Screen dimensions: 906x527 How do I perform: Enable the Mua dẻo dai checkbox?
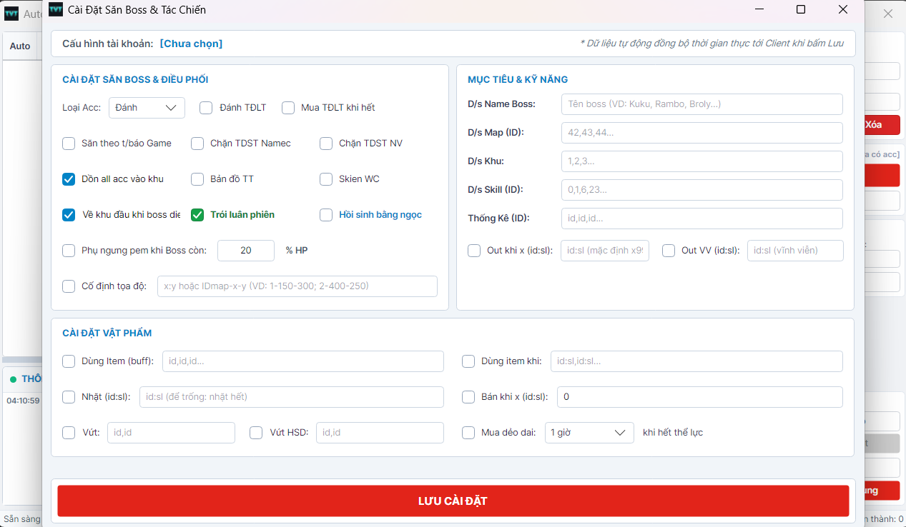[468, 433]
